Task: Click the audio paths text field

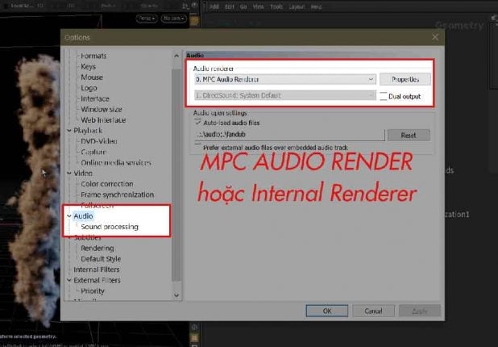Action: [x=288, y=136]
